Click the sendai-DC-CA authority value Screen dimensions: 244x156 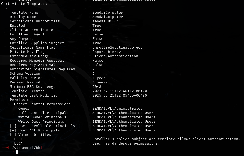coord(106,21)
